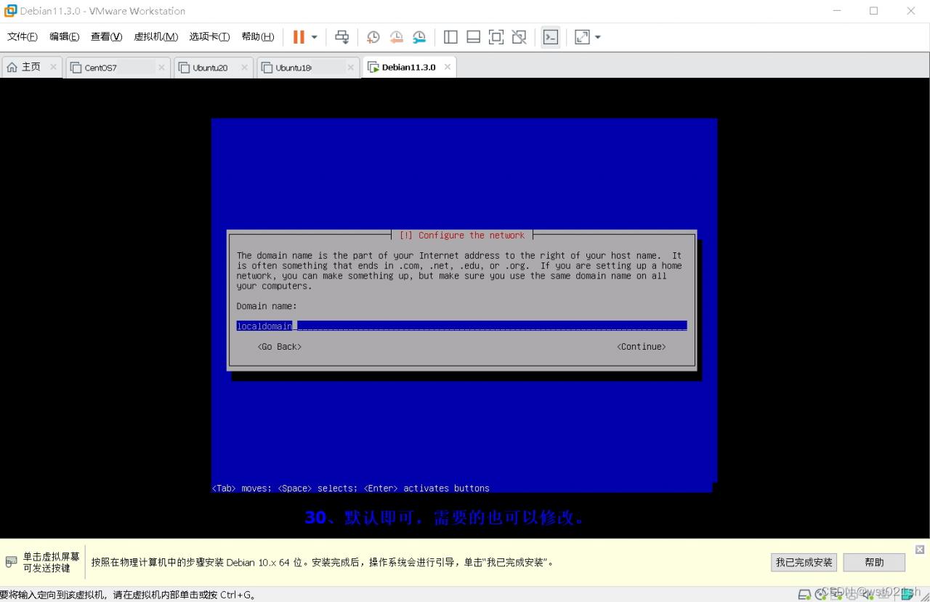The height and width of the screenshot is (602, 930).
Task: Toggle the thumbnail bar view
Action: (x=473, y=37)
